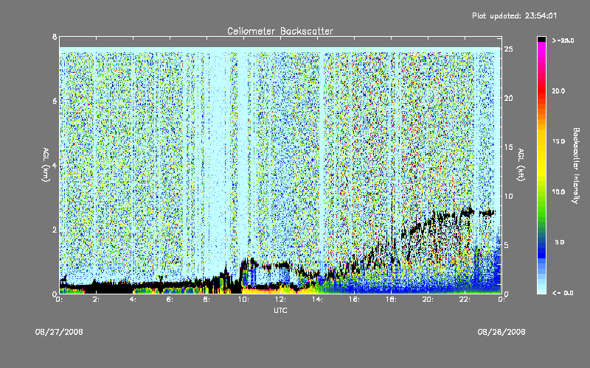Click the start date '08/27/2008'
590x368 pixels.
59,332
